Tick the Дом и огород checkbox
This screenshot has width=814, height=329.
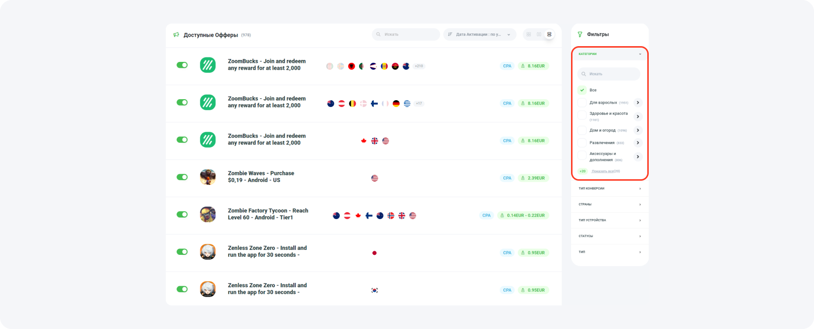point(582,130)
